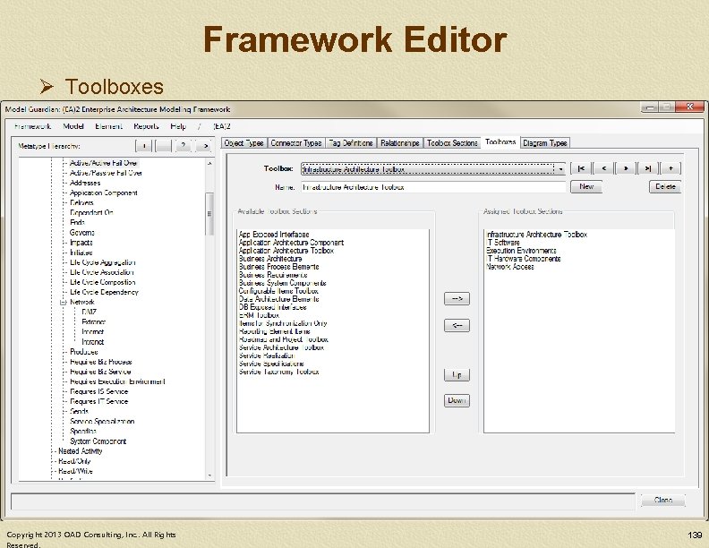Click the Delete button
709x548 pixels.
click(x=665, y=187)
